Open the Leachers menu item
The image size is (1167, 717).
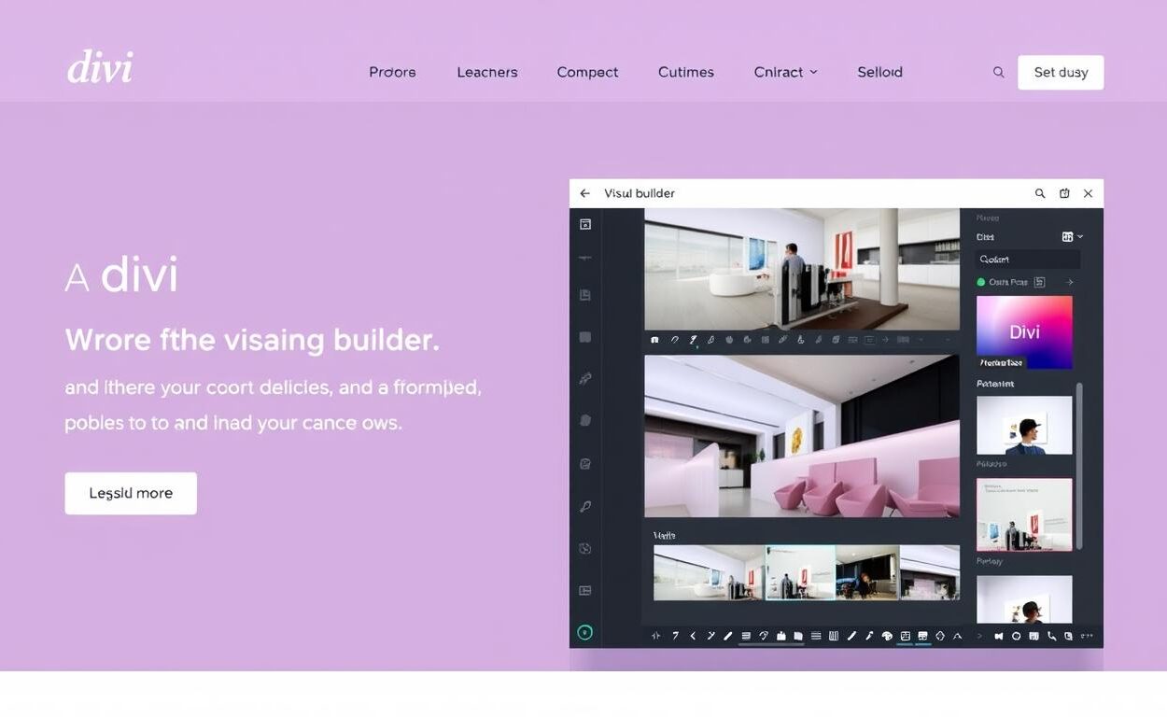tap(486, 72)
